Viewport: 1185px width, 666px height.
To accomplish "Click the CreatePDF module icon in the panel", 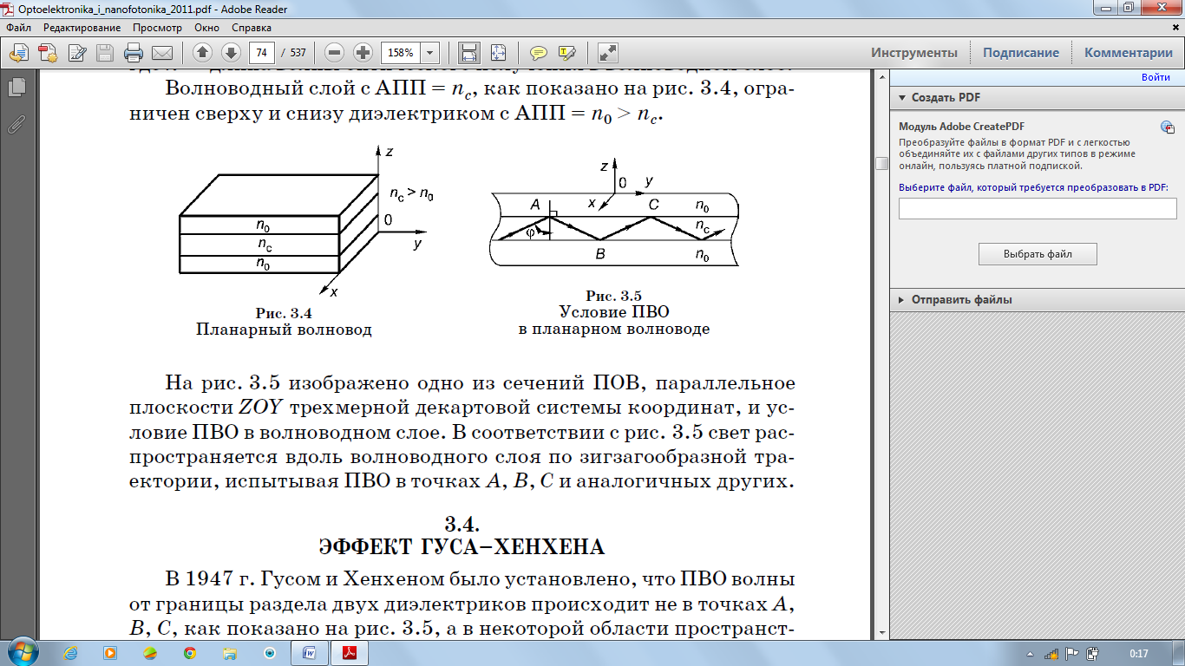I will [1168, 127].
